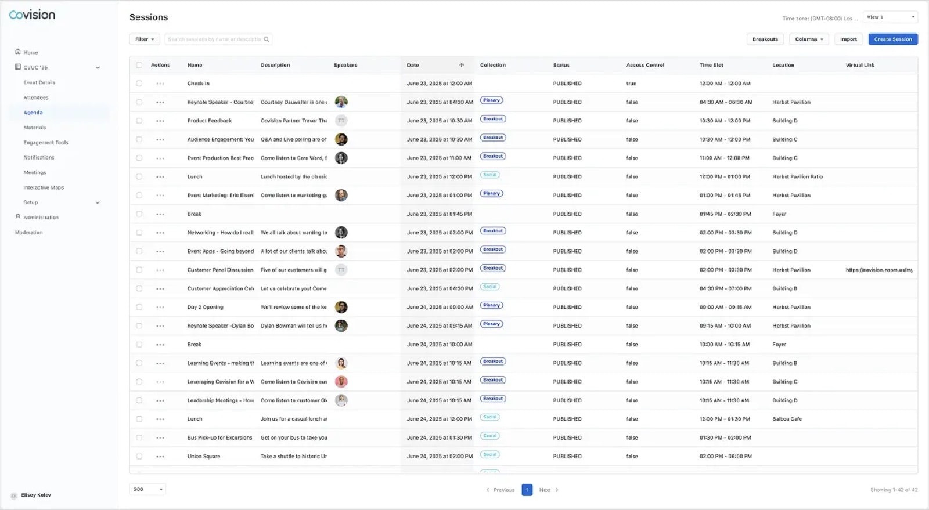Tick the Union Square session checkbox
This screenshot has height=510, width=929.
[x=139, y=457]
